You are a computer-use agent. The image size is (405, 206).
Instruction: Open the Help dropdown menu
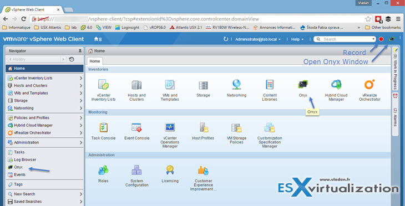(x=297, y=39)
